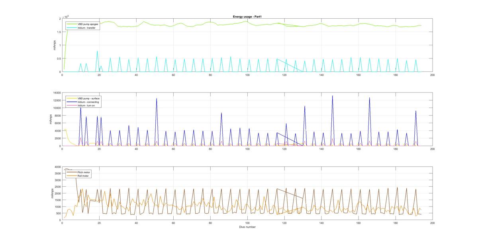Click the "1.5" y-axis tick label

pos(59,32)
